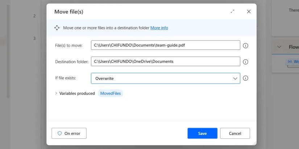Close the Move file(s) dialog

click(x=249, y=12)
